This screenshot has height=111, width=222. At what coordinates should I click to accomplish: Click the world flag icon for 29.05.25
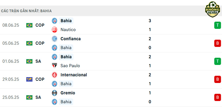click(x=29, y=79)
